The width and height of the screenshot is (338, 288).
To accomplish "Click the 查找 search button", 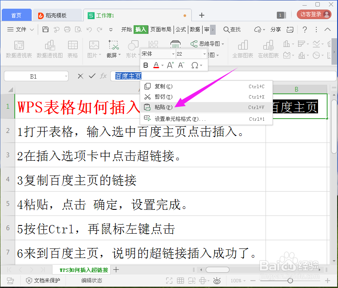I will click(x=232, y=30).
